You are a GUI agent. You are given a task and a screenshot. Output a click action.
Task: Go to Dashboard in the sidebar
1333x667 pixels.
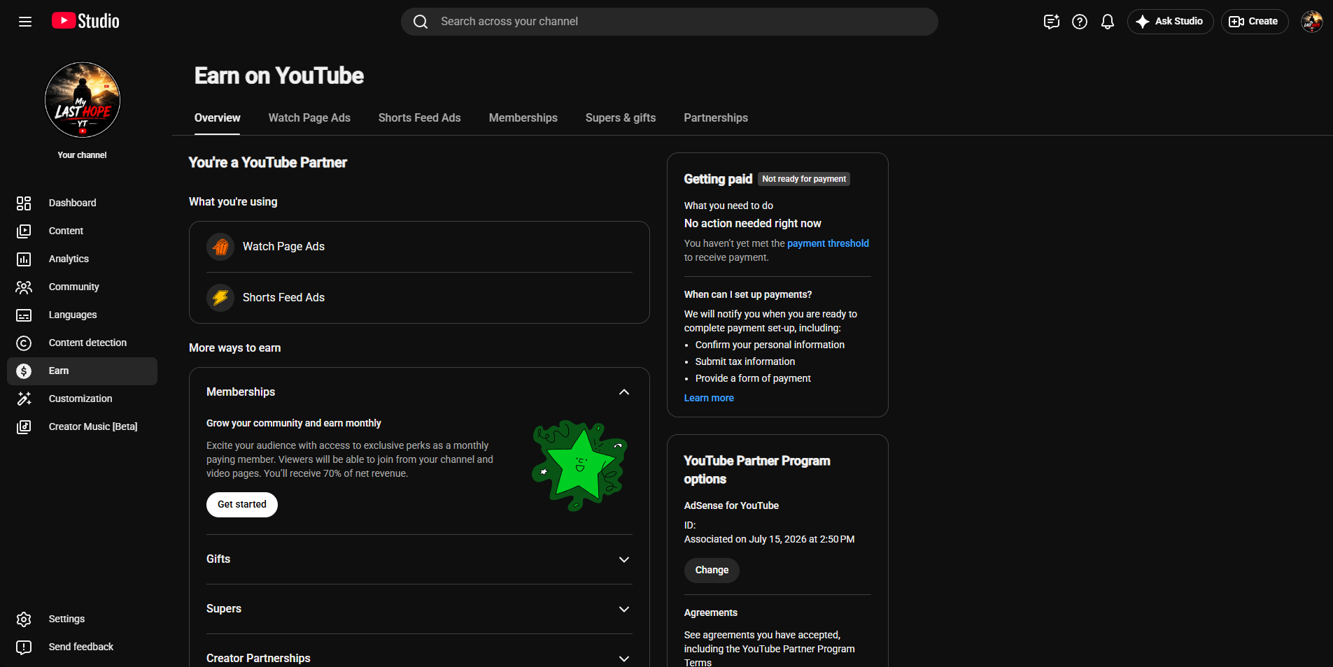click(82, 203)
